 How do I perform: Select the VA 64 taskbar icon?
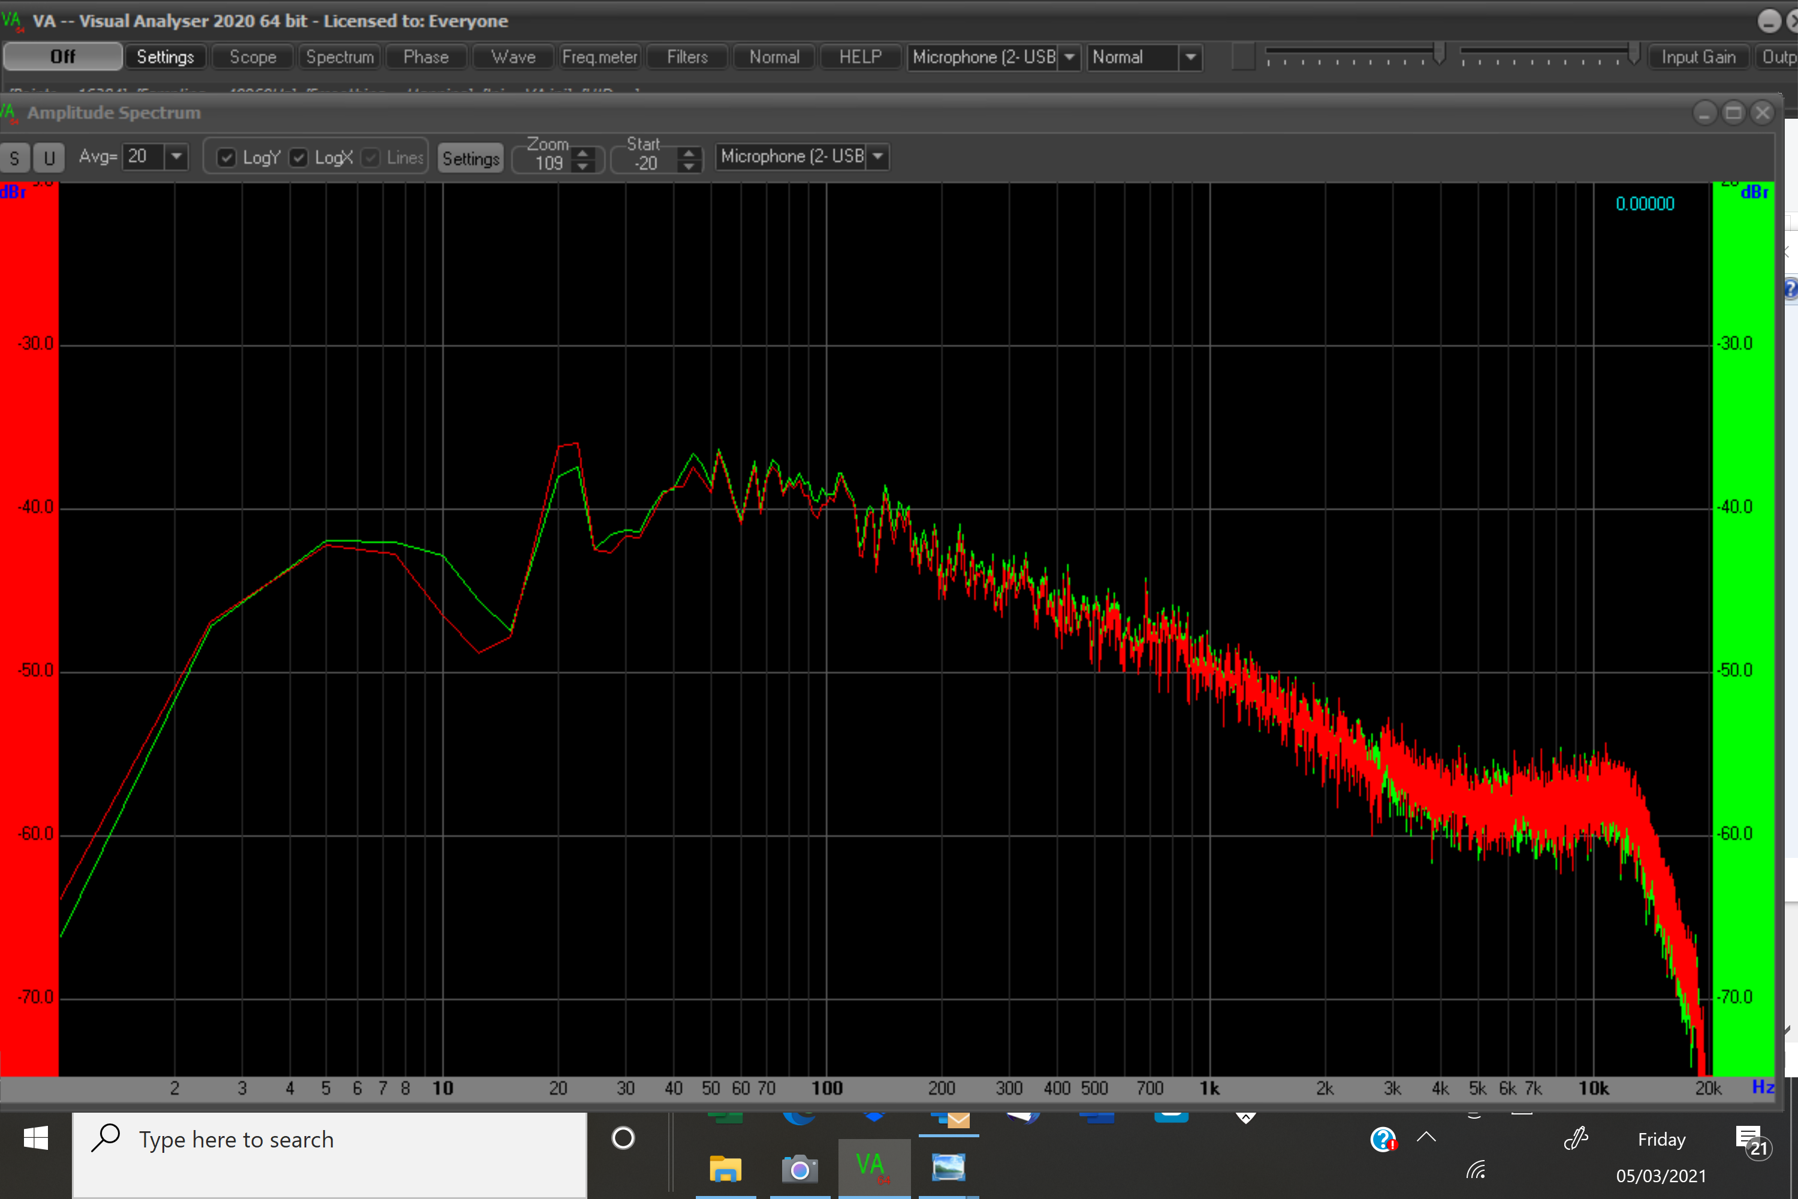874,1169
